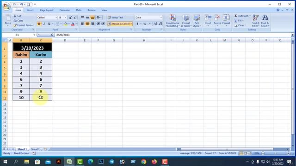Image resolution: width=296 pixels, height=166 pixels.
Task: Open the Date number format dropdown
Action: click(161, 18)
